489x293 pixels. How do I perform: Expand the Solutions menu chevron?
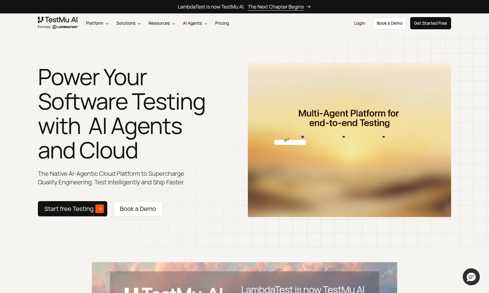[x=139, y=24]
